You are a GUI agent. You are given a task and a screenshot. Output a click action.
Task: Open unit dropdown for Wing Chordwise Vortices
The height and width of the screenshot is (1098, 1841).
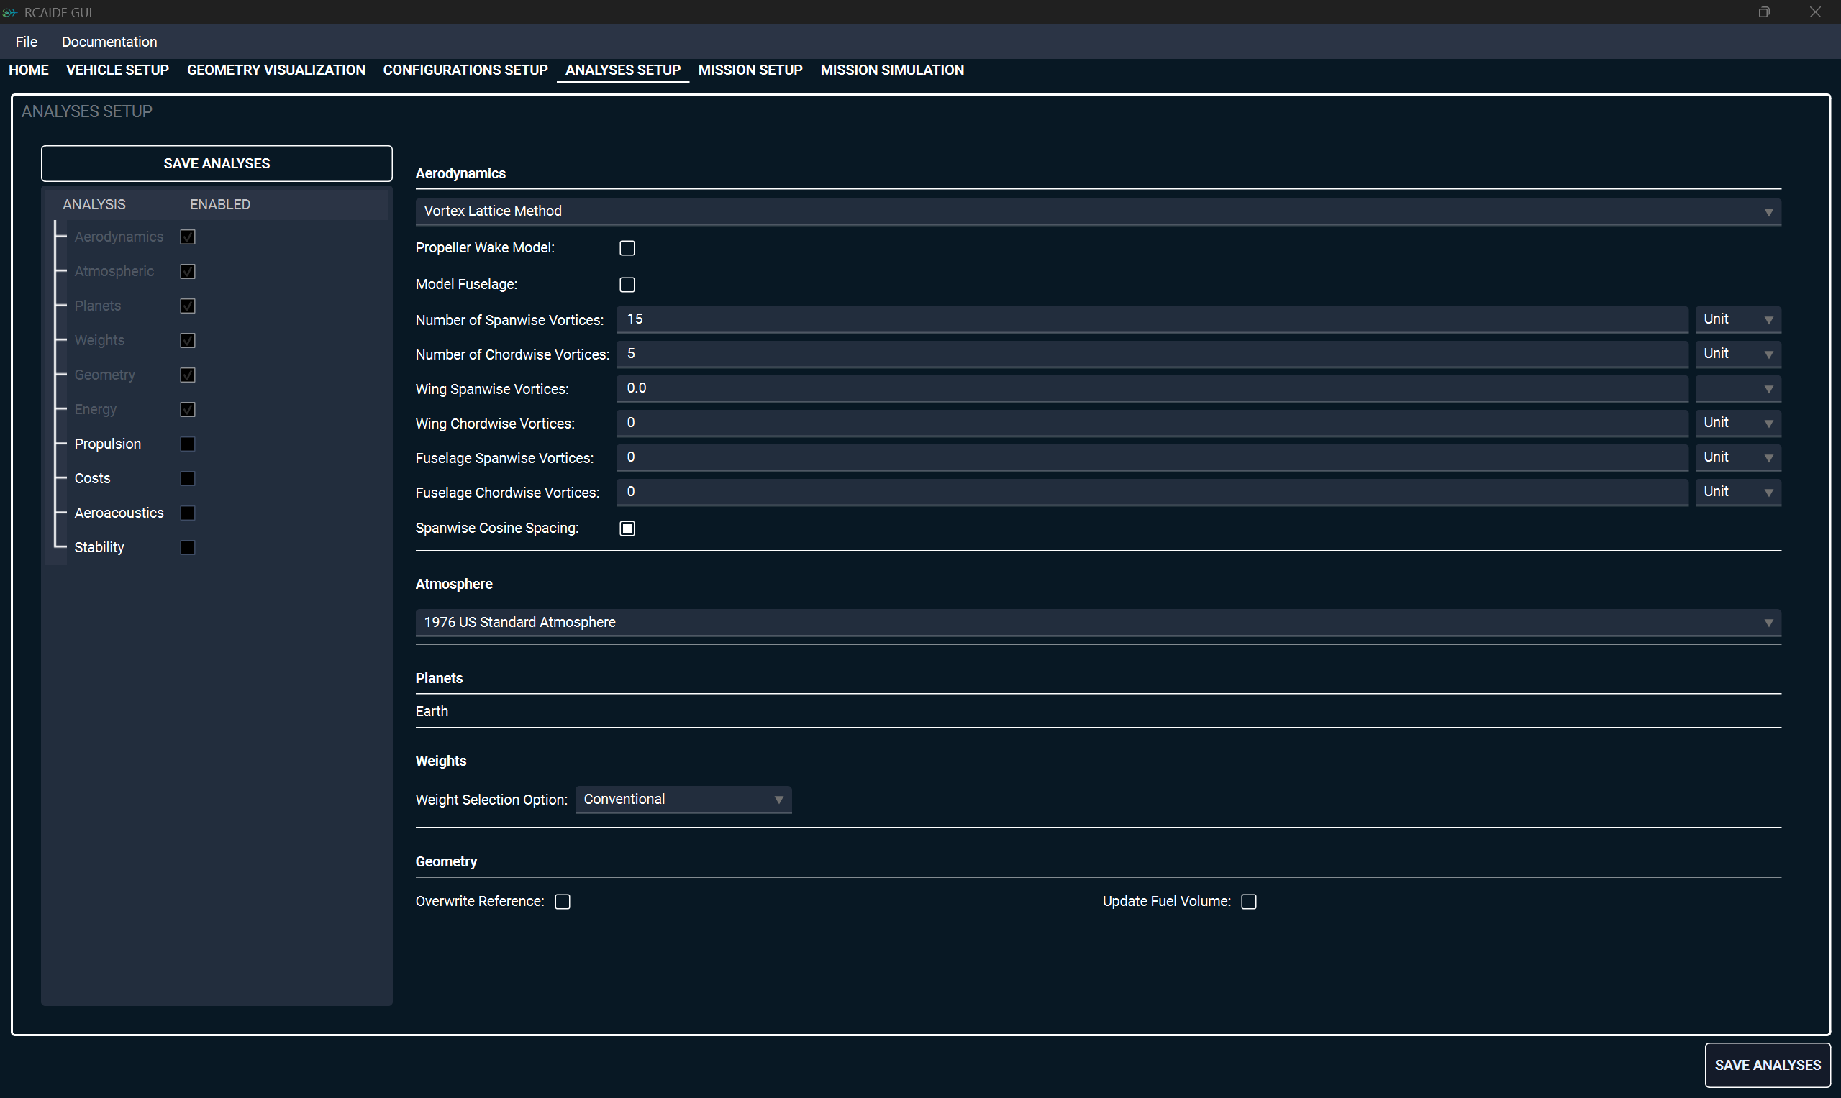(1738, 424)
